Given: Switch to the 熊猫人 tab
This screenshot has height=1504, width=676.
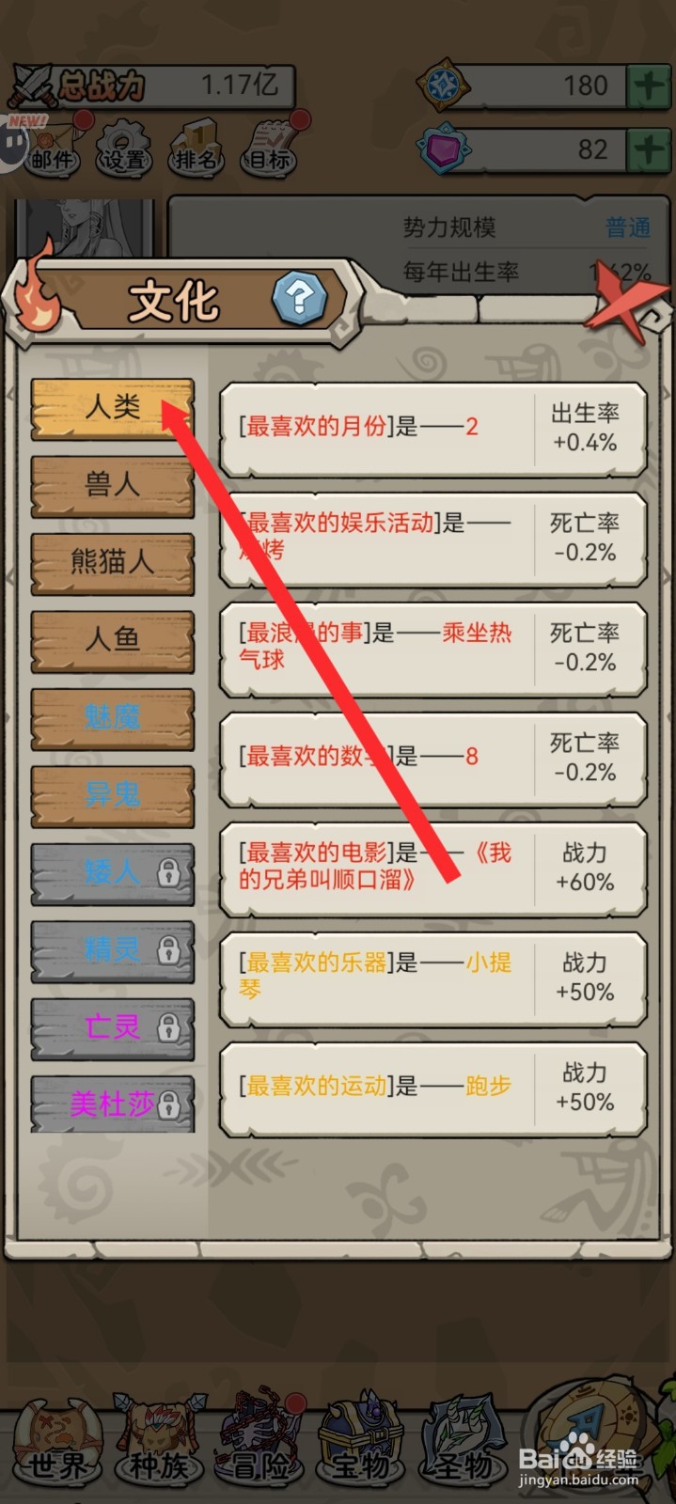Looking at the screenshot, I should (x=113, y=563).
